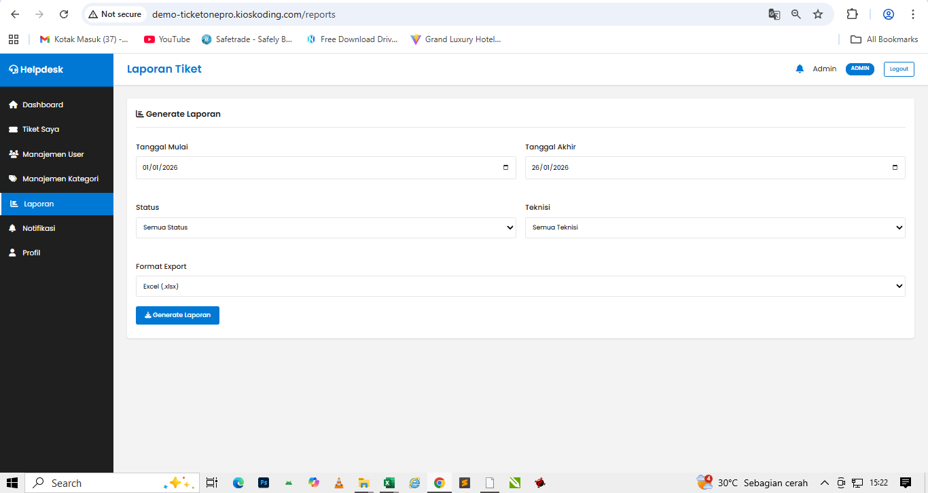928x493 pixels.
Task: Open the Tanggal Akhir calendar icon
Action: tap(895, 167)
